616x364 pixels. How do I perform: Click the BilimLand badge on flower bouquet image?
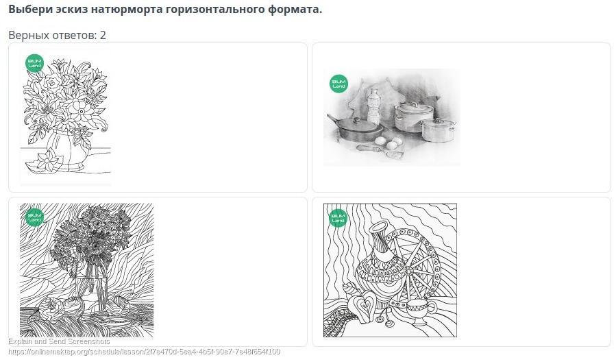coord(34,63)
